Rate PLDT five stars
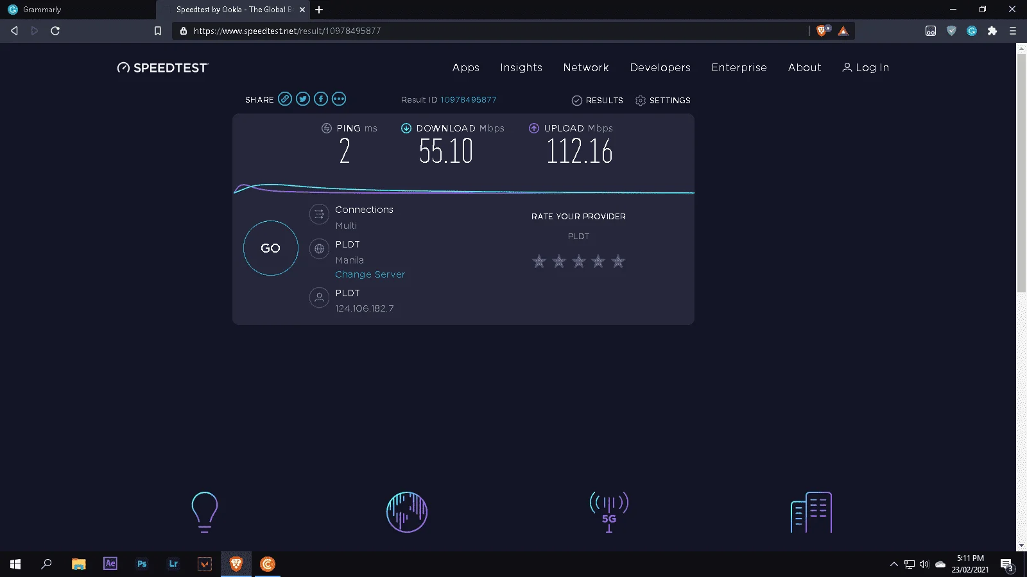Image resolution: width=1027 pixels, height=577 pixels. pyautogui.click(x=618, y=261)
